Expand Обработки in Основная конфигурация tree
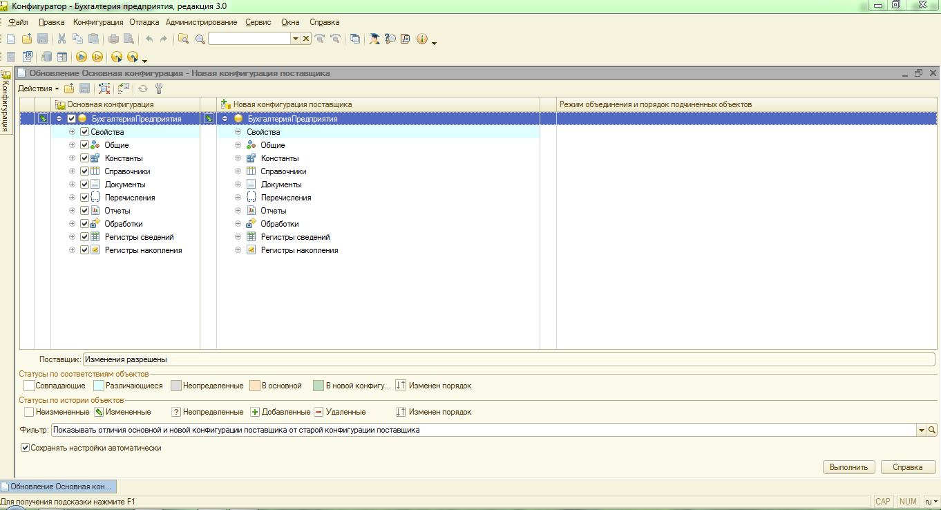 click(x=72, y=224)
